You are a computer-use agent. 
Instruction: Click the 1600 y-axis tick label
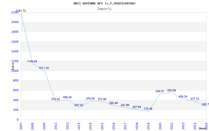point(15,42)
